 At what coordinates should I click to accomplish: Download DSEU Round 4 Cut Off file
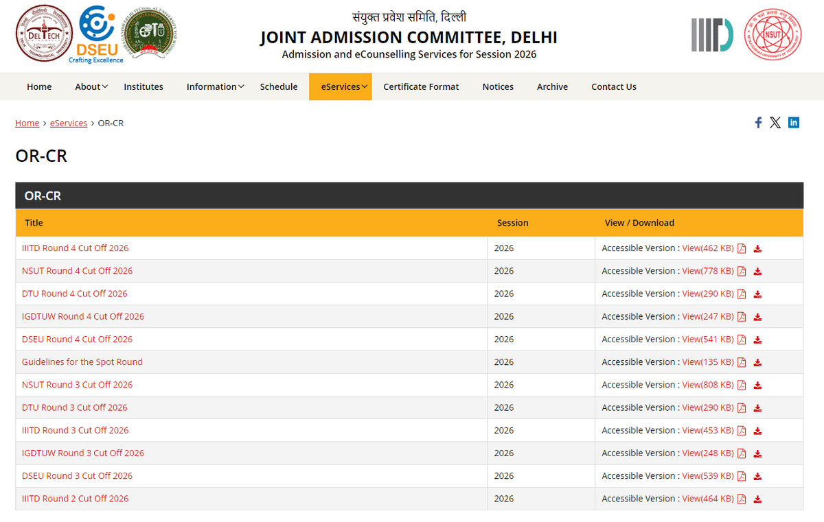(758, 340)
